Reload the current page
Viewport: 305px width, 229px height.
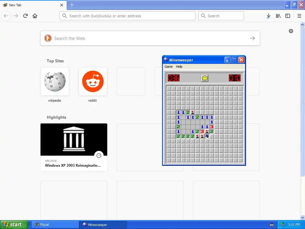(x=25, y=16)
